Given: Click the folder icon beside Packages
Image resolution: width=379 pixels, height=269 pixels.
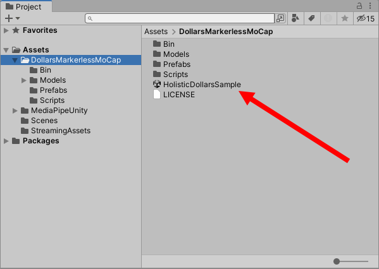Looking at the screenshot, I should coord(16,141).
